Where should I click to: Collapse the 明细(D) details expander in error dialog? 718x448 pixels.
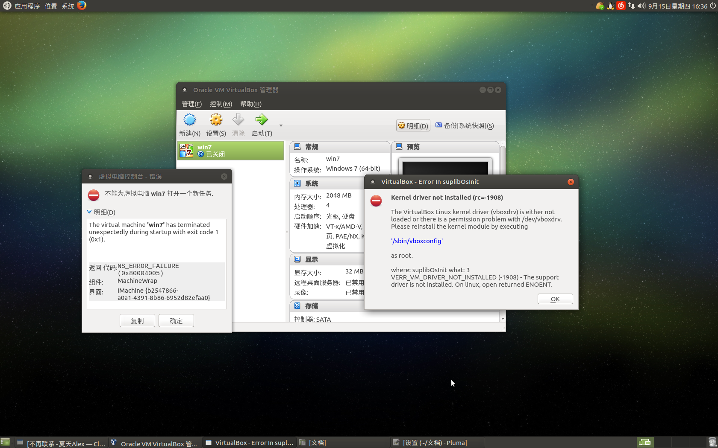tap(89, 212)
